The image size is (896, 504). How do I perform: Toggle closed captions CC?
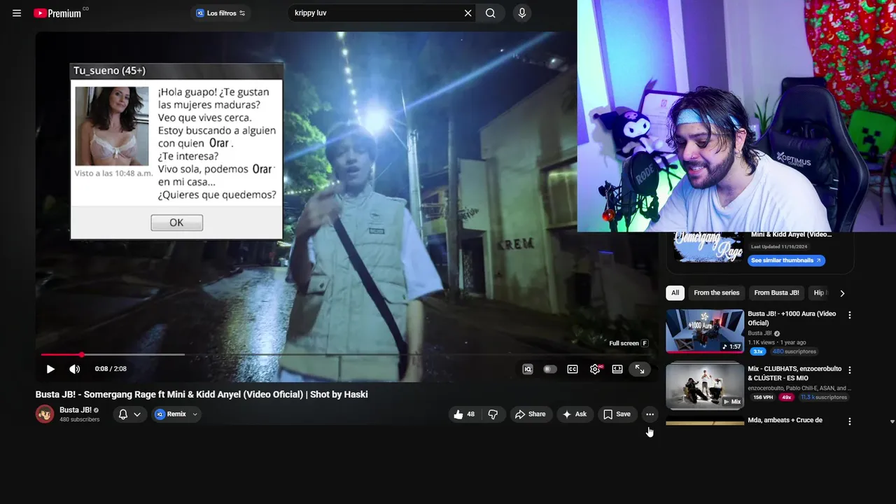click(573, 369)
